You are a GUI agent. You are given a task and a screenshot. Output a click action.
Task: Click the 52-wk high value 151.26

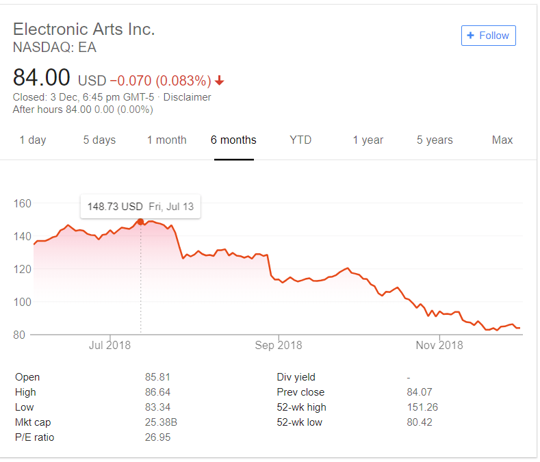[422, 407]
